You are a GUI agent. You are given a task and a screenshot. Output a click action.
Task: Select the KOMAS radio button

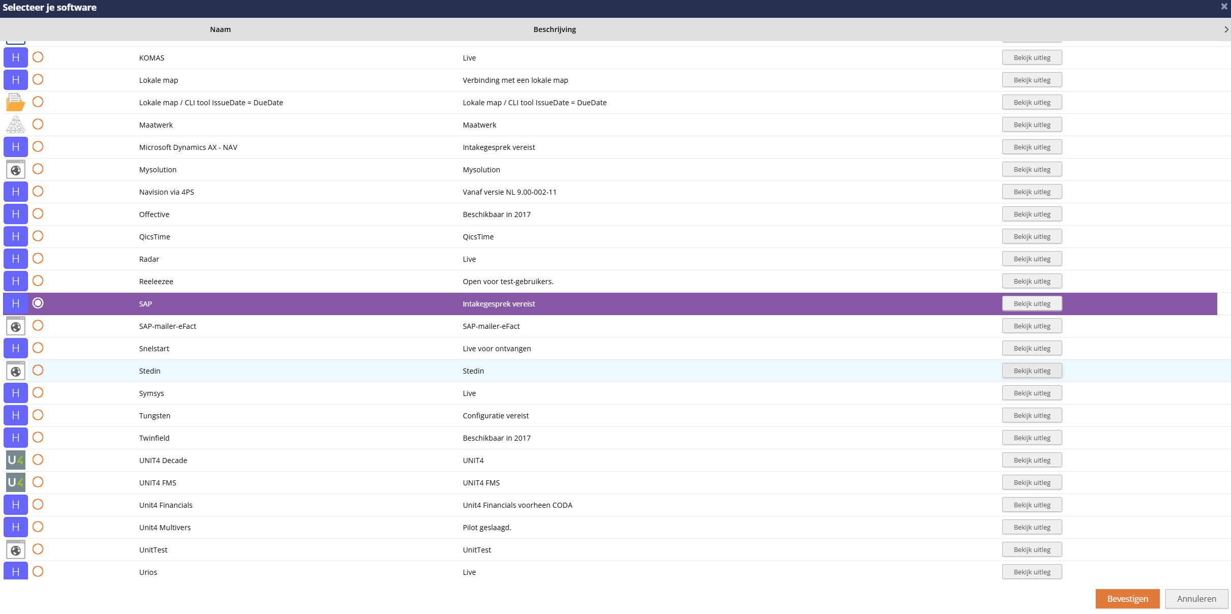click(38, 57)
